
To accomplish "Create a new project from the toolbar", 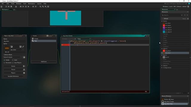I will [x=6, y=7].
